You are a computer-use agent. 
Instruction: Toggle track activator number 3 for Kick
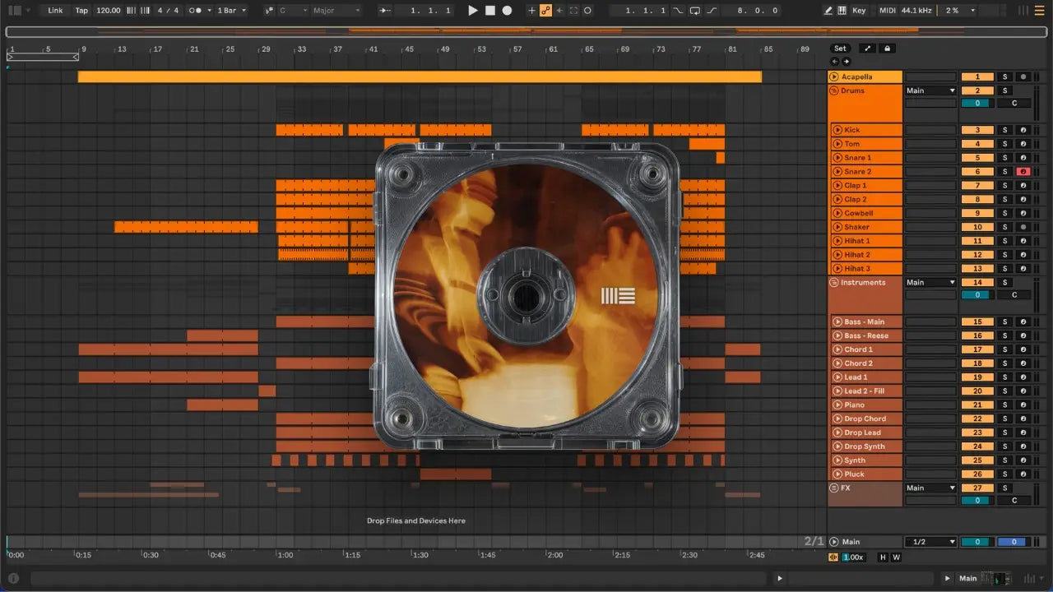pos(977,130)
